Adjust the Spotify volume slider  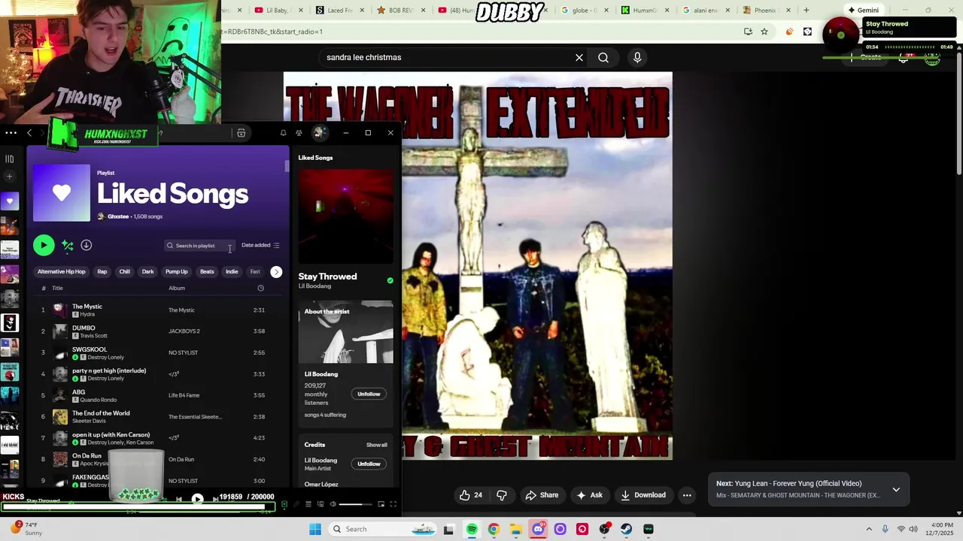pyautogui.click(x=356, y=504)
